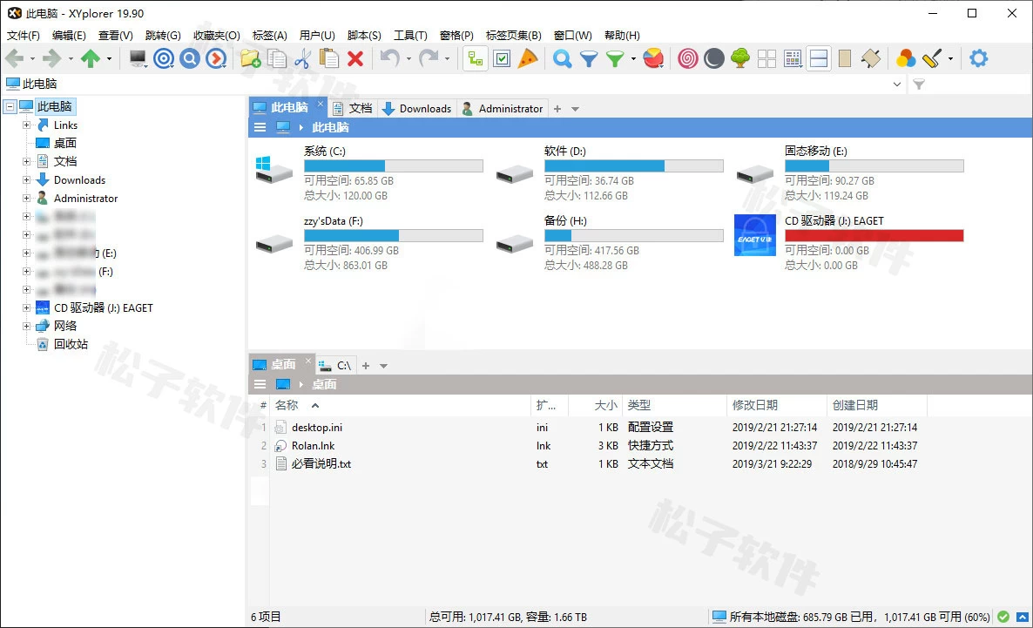Image resolution: width=1033 pixels, height=628 pixels.
Task: Toggle the address bar funnel filter
Action: click(919, 84)
